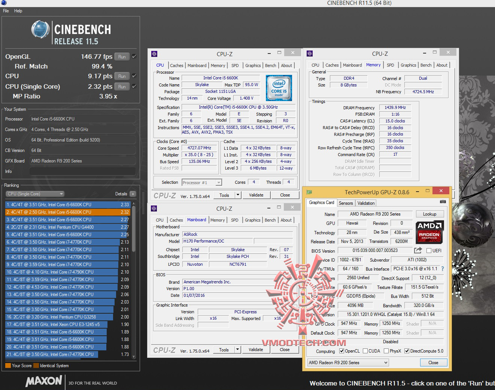The image size is (495, 390).
Task: Click the mainboard model H170 Performance/OC
Action: [x=217, y=241]
